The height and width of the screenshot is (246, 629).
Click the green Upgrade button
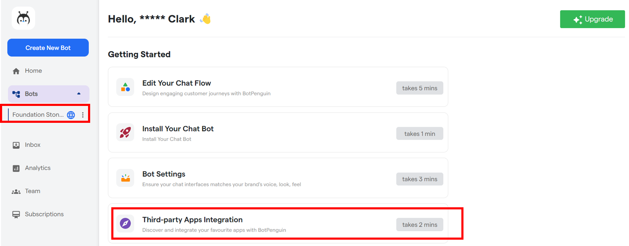point(592,19)
